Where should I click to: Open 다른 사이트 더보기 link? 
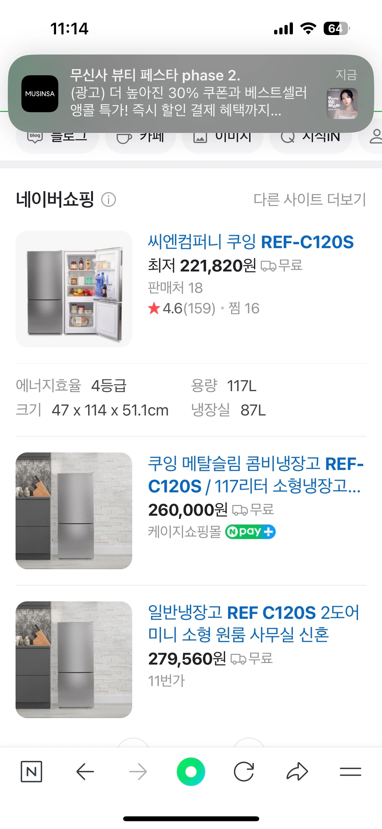pos(309,199)
